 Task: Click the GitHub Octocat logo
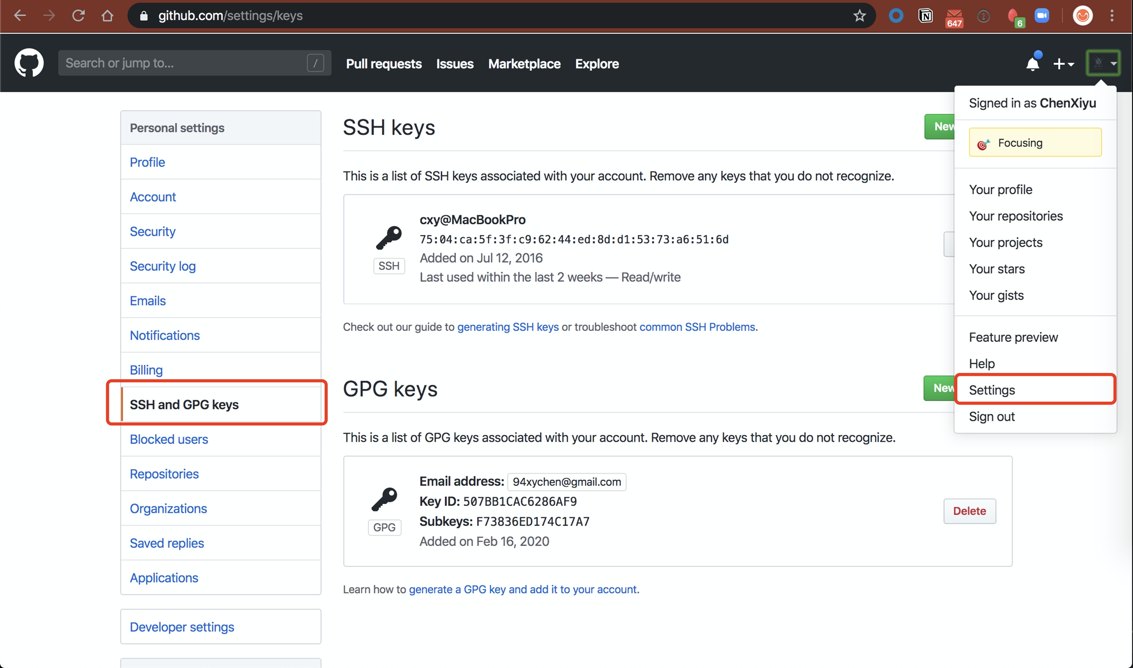[x=29, y=63]
